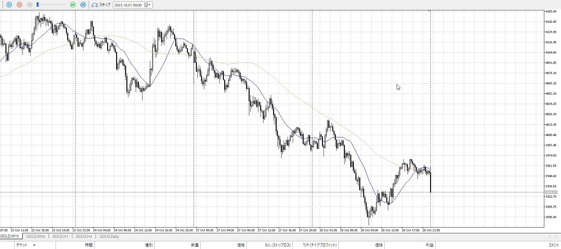Viewport: 561px width, 249px height.
Task: Open the GOLD,H4 chart tab
Action: tap(84, 236)
